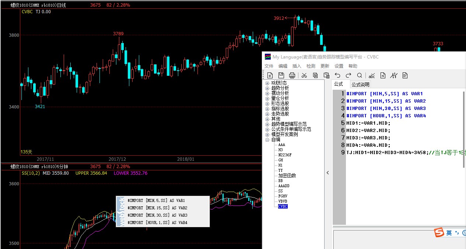Select the 加密函数 formula in tree
This screenshot has height=249, width=466.
[x=287, y=175]
